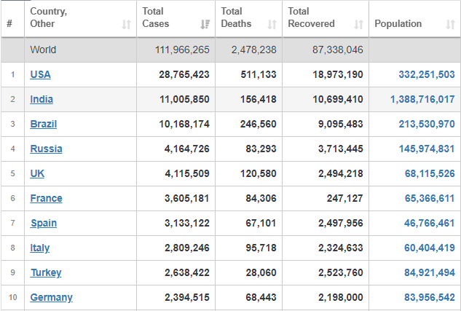Open USA population 332,251,503 link
The width and height of the screenshot is (461, 311).
coord(427,74)
